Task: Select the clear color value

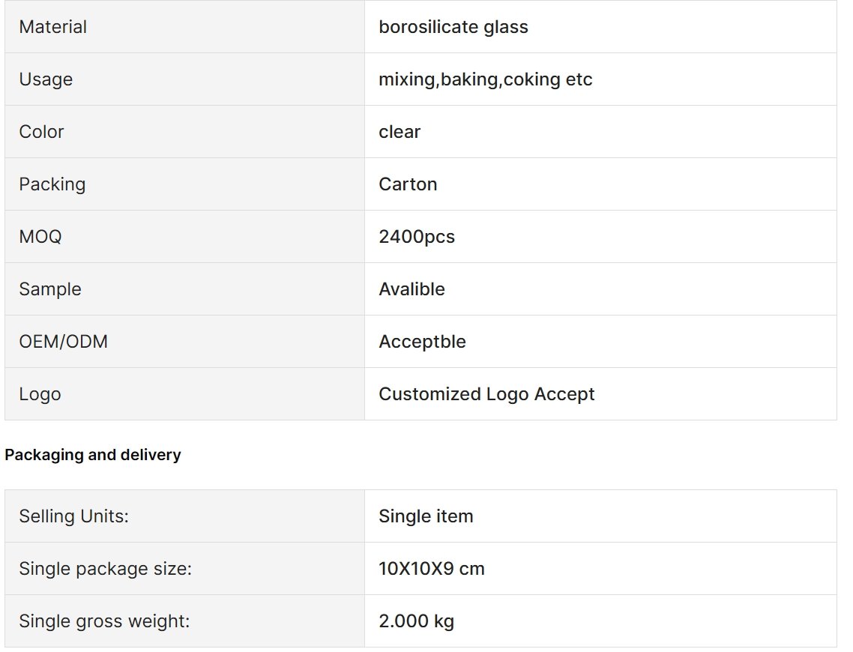Action: point(400,132)
